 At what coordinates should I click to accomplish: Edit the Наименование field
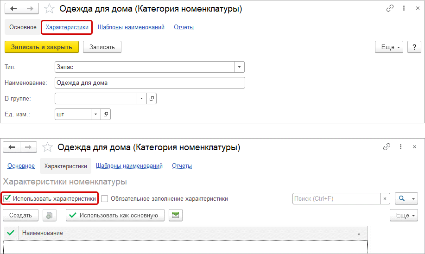tap(150, 83)
